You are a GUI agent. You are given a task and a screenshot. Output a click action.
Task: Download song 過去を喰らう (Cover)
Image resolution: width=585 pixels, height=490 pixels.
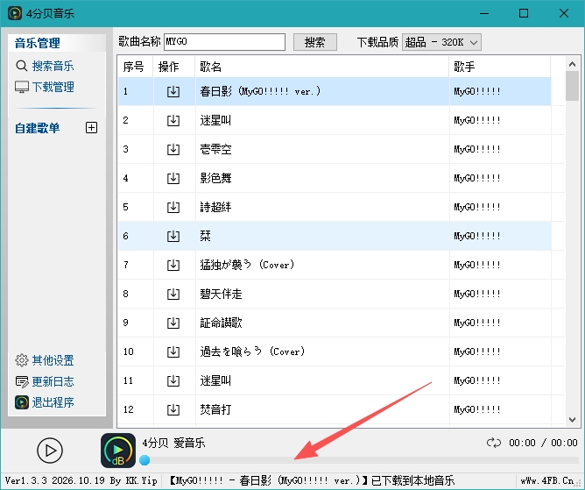(173, 352)
